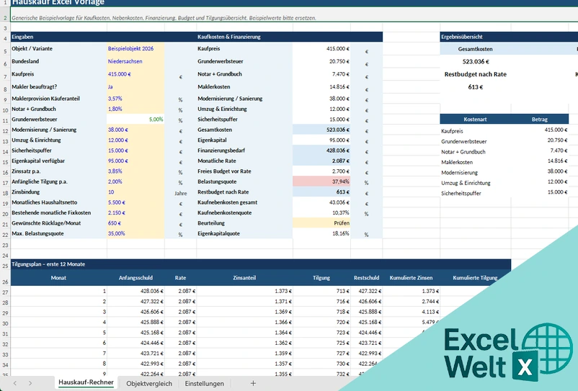The width and height of the screenshot is (578, 391).
Task: Select the 613 € value in Ergebnisübersicht
Action: coord(476,87)
